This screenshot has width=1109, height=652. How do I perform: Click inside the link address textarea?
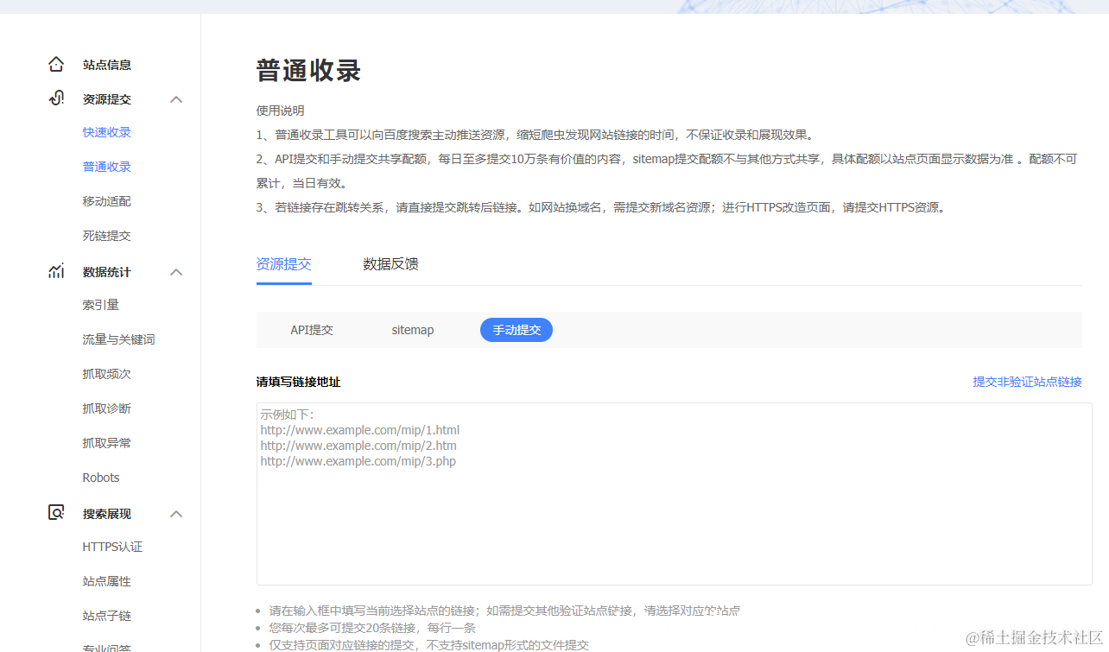pos(669,492)
